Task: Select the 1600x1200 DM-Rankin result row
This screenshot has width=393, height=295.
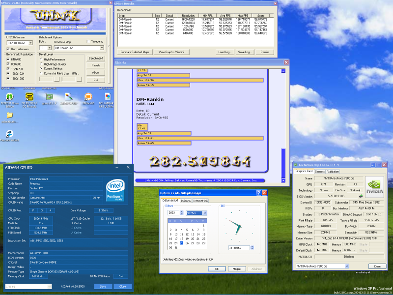Action: pos(196,19)
